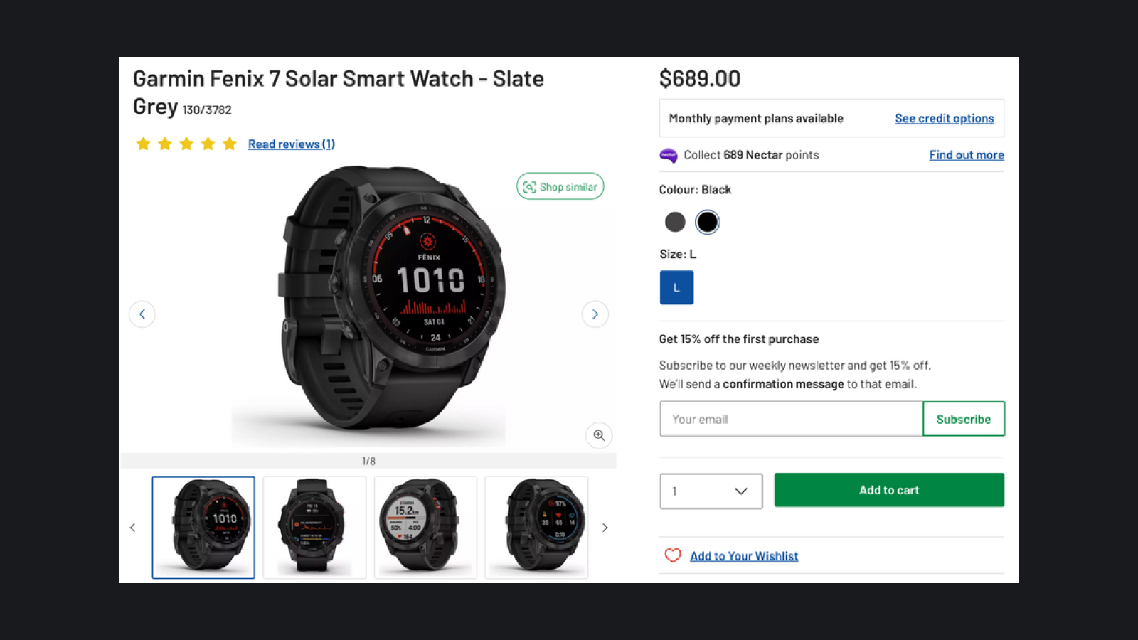
Task: Click Find out more about Nectar
Action: tap(967, 155)
